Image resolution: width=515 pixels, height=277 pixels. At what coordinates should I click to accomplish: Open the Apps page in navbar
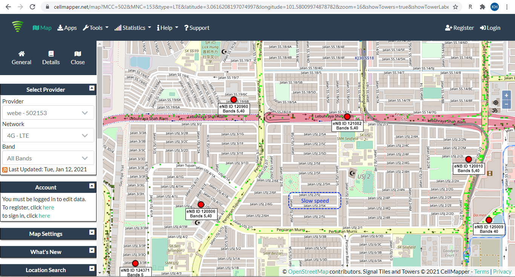tap(67, 28)
